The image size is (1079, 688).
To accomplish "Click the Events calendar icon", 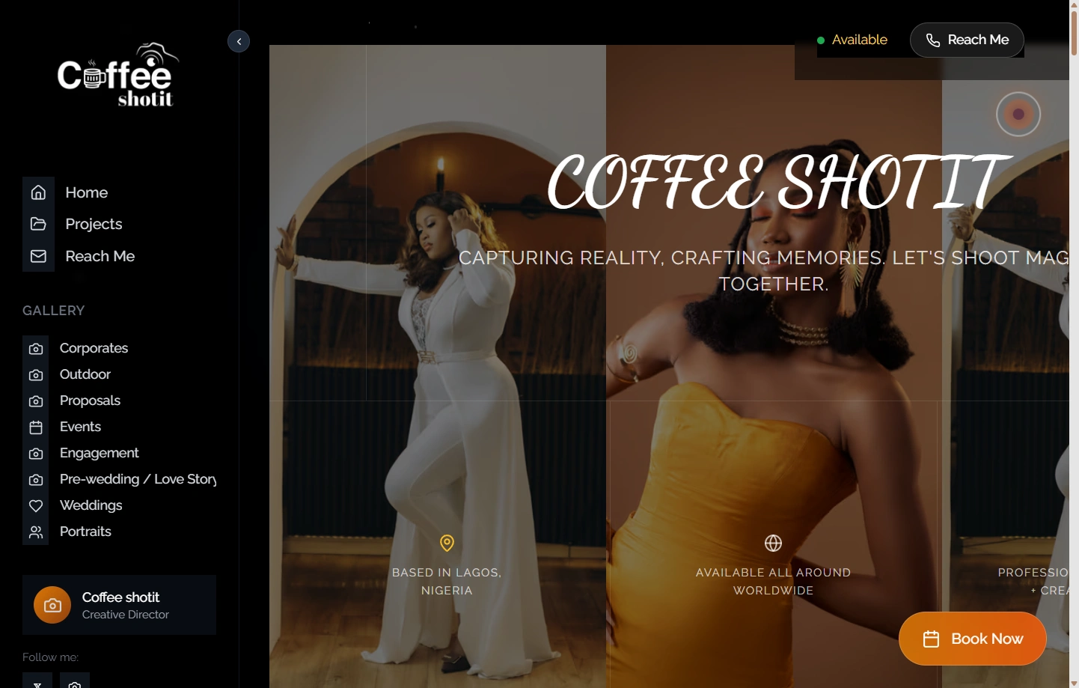I will tap(36, 427).
